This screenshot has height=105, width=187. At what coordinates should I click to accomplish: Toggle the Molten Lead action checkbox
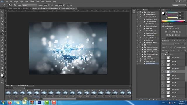[x=138, y=29]
